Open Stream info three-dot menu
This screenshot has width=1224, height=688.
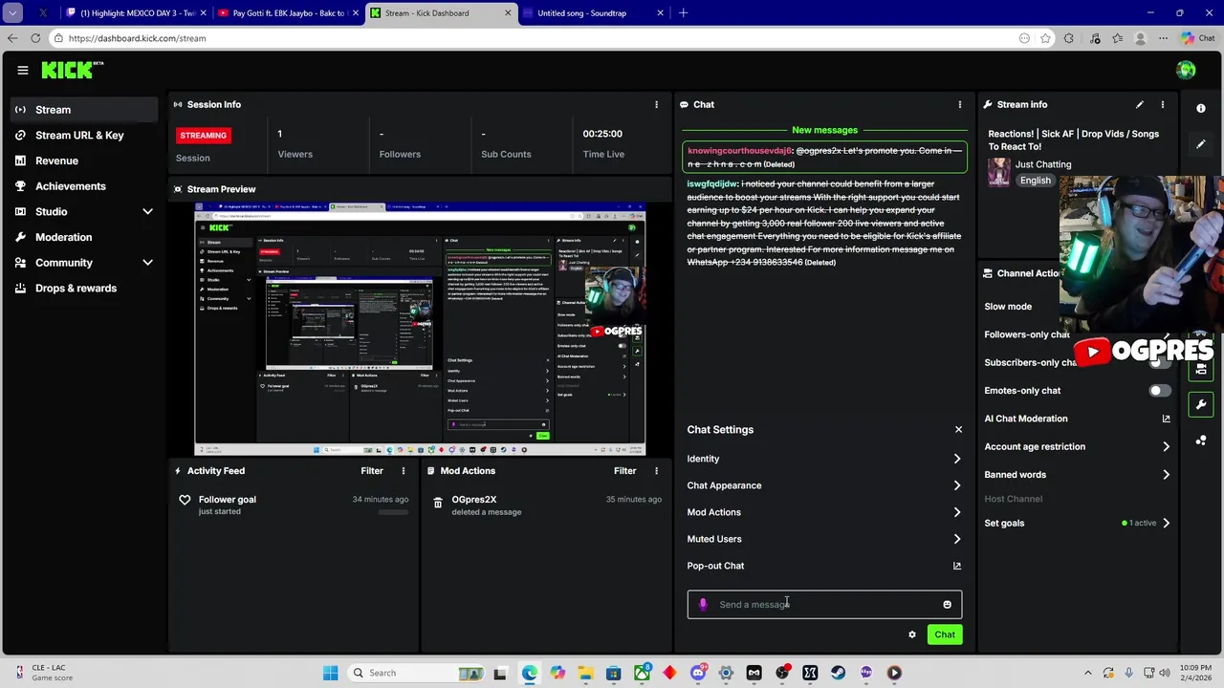1163,104
